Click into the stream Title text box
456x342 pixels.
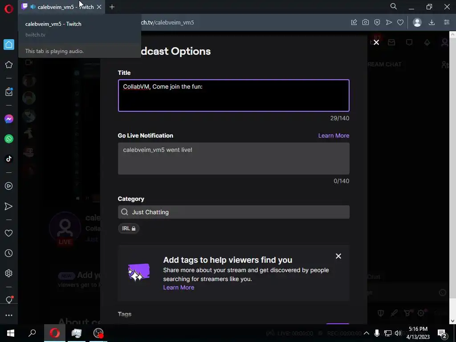pyautogui.click(x=233, y=95)
